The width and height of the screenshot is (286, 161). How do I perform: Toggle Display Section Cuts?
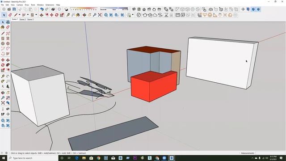pyautogui.click(x=253, y=9)
